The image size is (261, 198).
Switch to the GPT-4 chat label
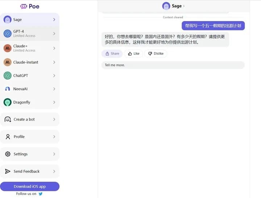pos(18,31)
